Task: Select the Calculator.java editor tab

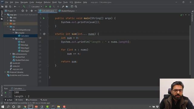Action: (48, 11)
